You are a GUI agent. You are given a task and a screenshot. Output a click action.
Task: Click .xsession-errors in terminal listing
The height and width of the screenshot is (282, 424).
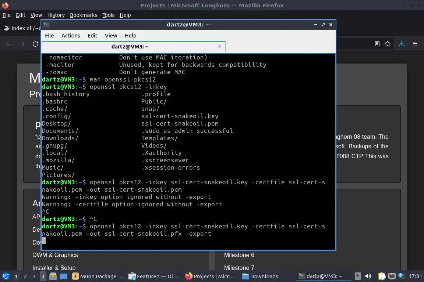[x=170, y=167]
